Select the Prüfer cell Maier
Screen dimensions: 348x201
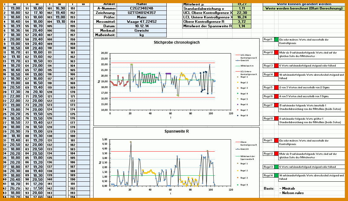pos(142,17)
